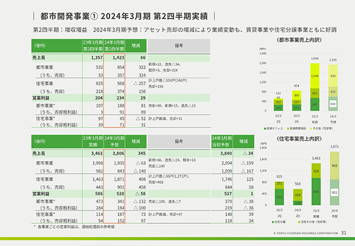Click the bar segment labeled 920

click(x=333, y=76)
